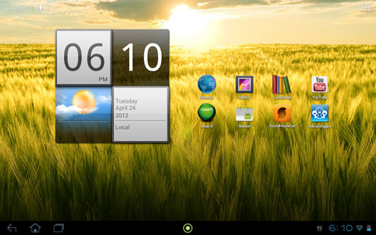Tap the Wi-Fi status icon
The width and height of the screenshot is (376, 235).
coord(359,228)
